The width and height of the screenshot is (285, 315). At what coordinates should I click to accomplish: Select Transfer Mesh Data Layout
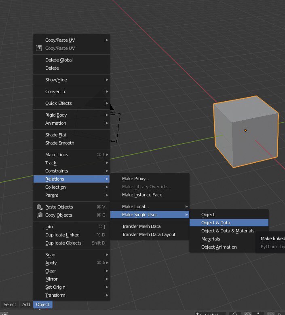click(x=150, y=234)
